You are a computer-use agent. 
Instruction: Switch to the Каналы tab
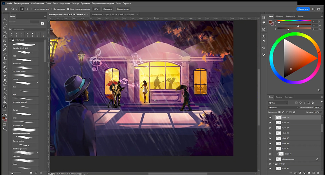pos(279,97)
